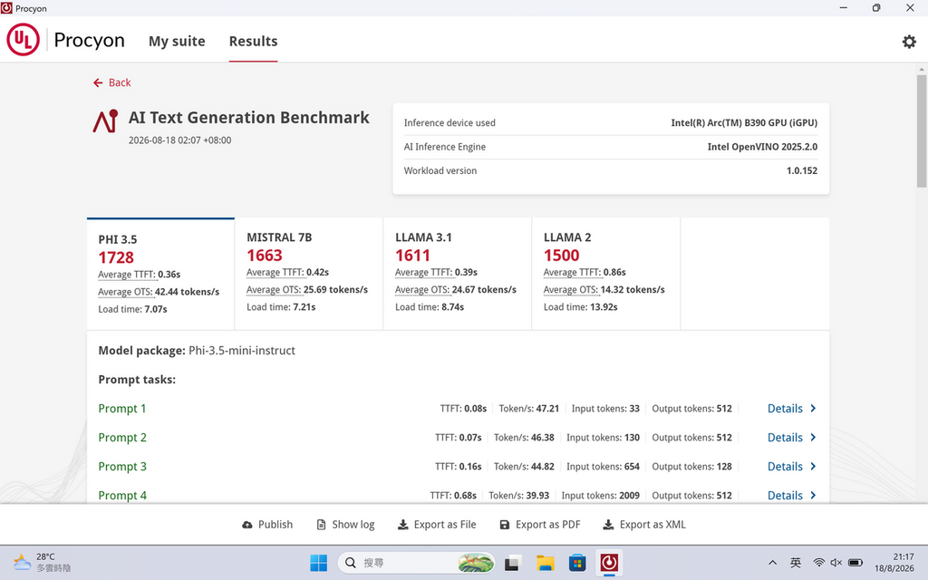The height and width of the screenshot is (580, 928).
Task: Open Details for Prompt 1
Action: click(792, 409)
